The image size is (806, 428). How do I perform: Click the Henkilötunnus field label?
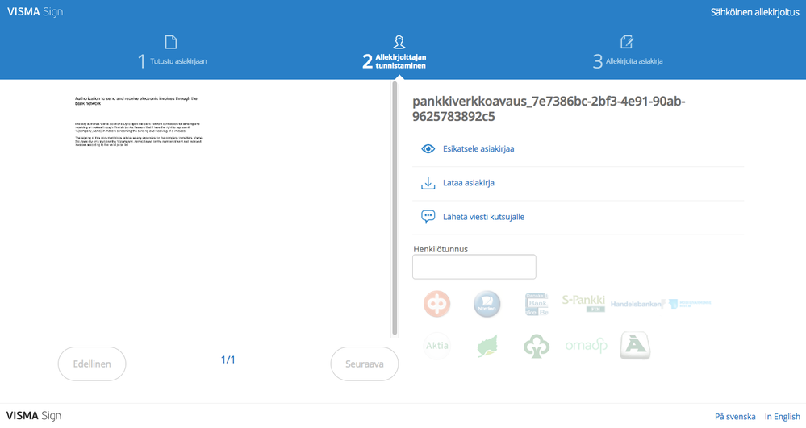pyautogui.click(x=441, y=249)
